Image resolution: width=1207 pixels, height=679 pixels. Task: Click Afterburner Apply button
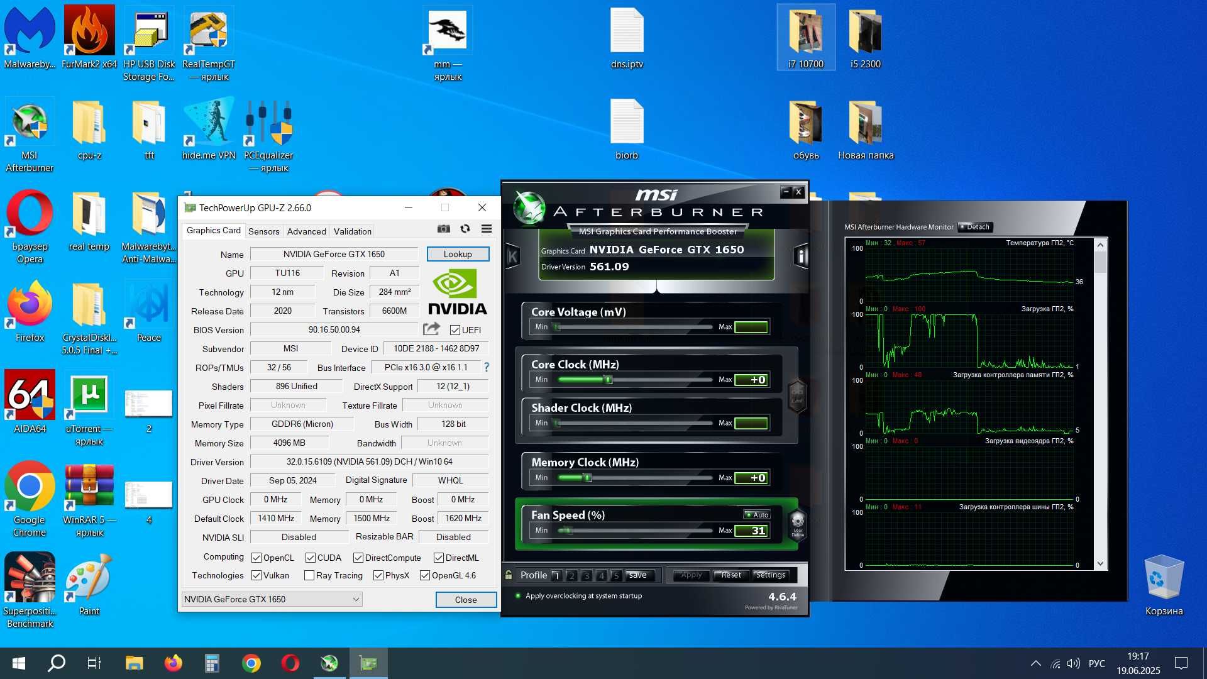(692, 575)
